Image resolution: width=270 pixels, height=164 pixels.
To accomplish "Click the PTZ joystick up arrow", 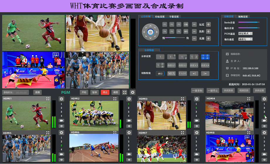I will tap(151, 26).
